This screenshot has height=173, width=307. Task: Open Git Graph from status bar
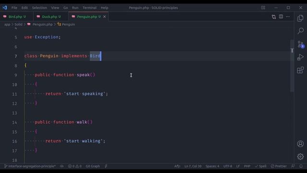point(93,166)
